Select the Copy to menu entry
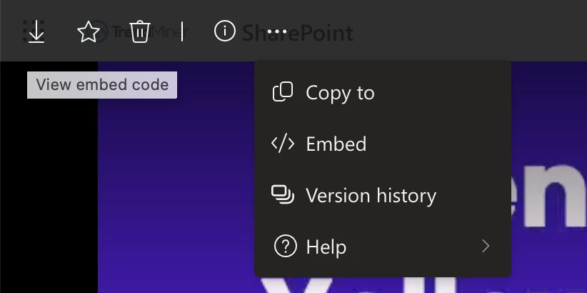 pos(340,93)
